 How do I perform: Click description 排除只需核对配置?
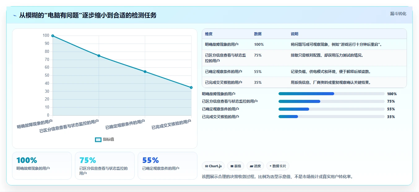coord(327,55)
